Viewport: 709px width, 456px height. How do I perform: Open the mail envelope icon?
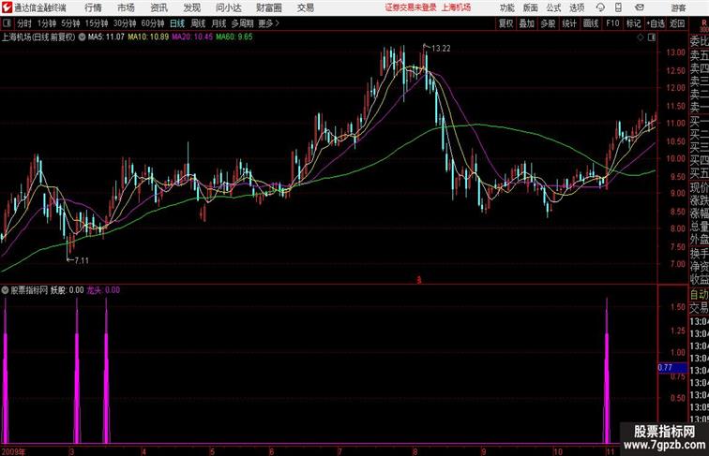(x=640, y=7)
